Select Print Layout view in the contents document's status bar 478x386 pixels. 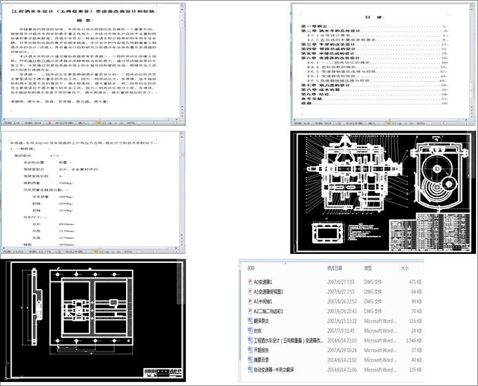coord(388,123)
